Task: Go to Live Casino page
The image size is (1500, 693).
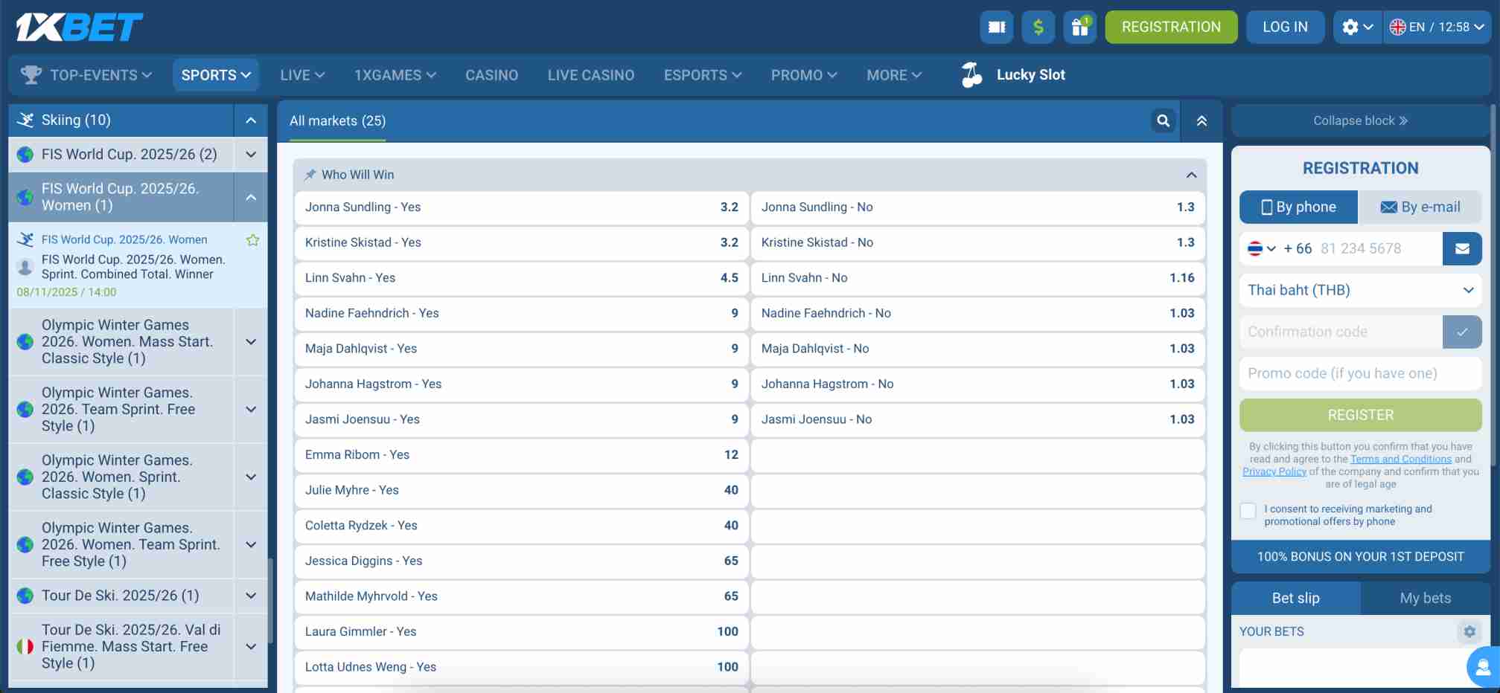Action: click(591, 75)
